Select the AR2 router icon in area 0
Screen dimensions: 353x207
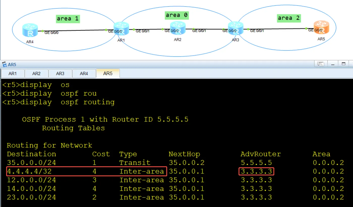point(178,28)
